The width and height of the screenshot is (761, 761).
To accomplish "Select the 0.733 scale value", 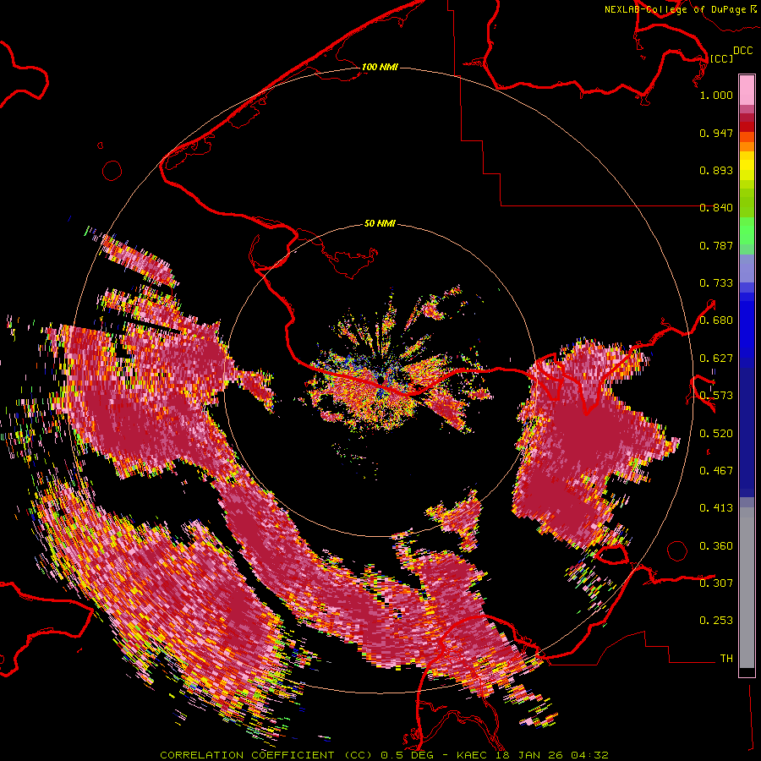I will (716, 283).
